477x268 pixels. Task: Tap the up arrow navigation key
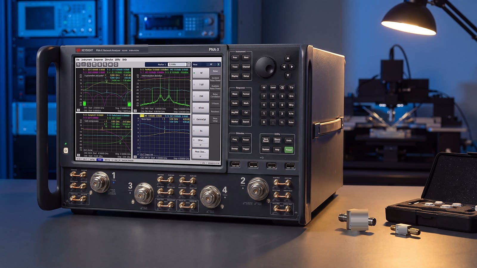(x=287, y=58)
